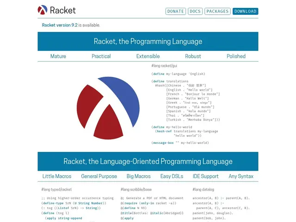The width and height of the screenshot is (296, 222).
Task: Select the General Purpose tab
Action: tap(99, 176)
